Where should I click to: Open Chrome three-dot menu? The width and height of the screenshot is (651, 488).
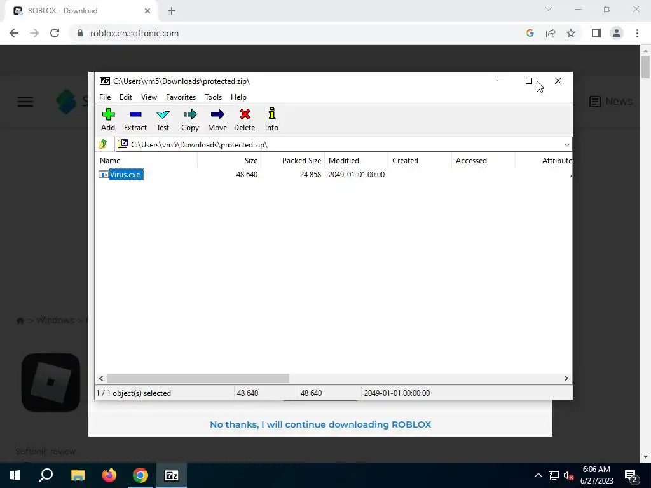(x=637, y=33)
